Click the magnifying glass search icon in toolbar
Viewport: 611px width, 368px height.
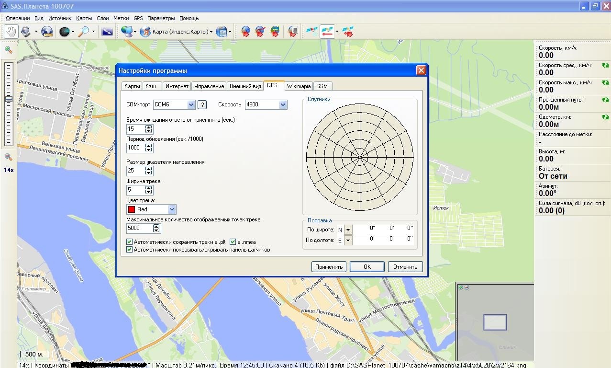84,32
